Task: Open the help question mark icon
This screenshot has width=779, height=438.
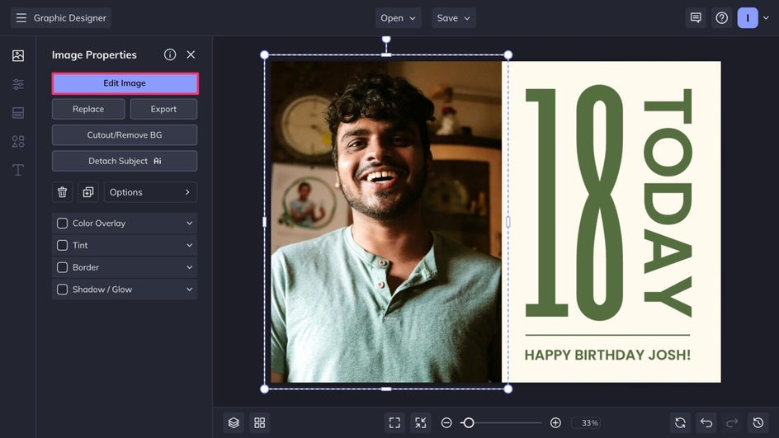Action: click(x=721, y=18)
